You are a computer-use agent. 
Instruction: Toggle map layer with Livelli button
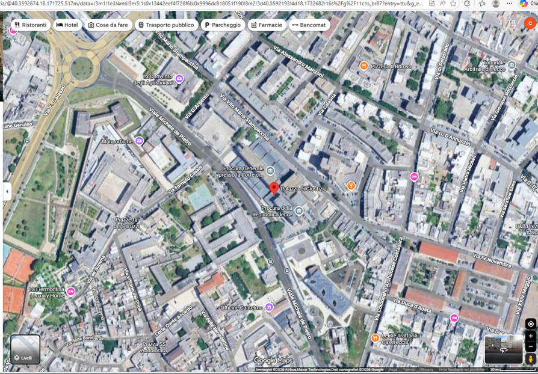25,350
